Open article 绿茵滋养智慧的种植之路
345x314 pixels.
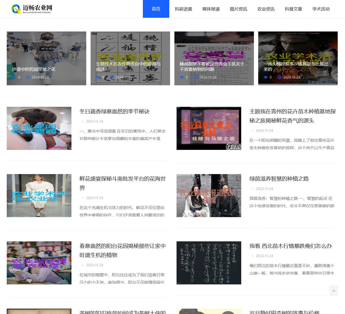click(x=279, y=179)
